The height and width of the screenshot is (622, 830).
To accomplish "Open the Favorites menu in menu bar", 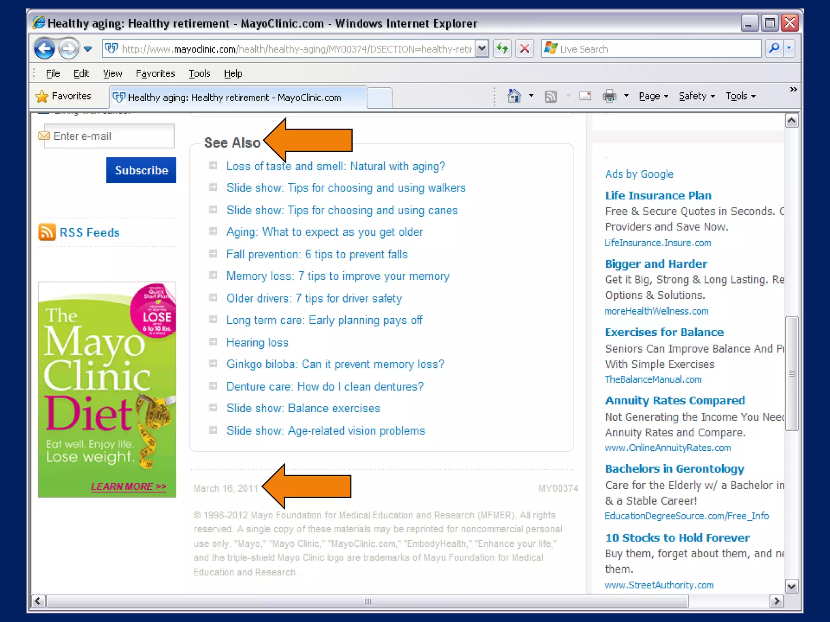I will tap(155, 73).
